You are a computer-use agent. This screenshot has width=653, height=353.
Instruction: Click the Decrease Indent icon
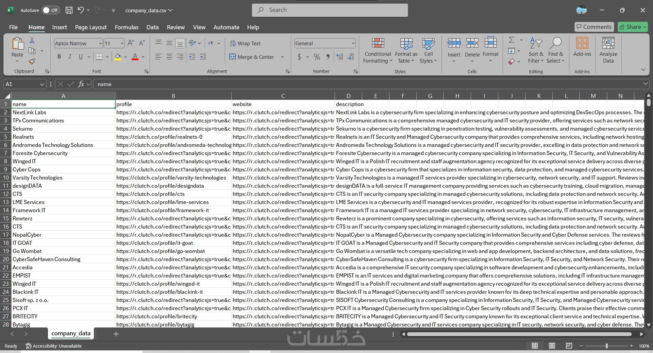[192, 57]
